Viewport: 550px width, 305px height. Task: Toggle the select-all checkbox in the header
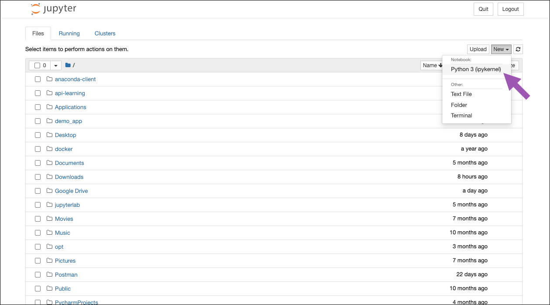(x=37, y=65)
